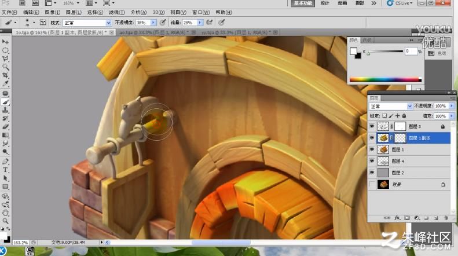458x256 pixels.
Task: Show the 背景 layer
Action: click(x=372, y=184)
